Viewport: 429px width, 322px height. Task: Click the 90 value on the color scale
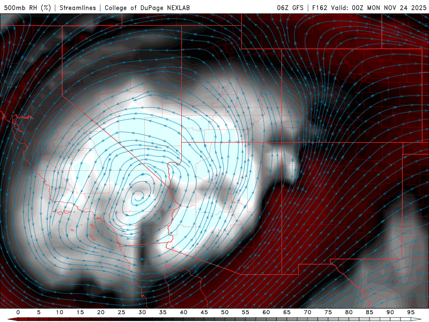coord(390,312)
